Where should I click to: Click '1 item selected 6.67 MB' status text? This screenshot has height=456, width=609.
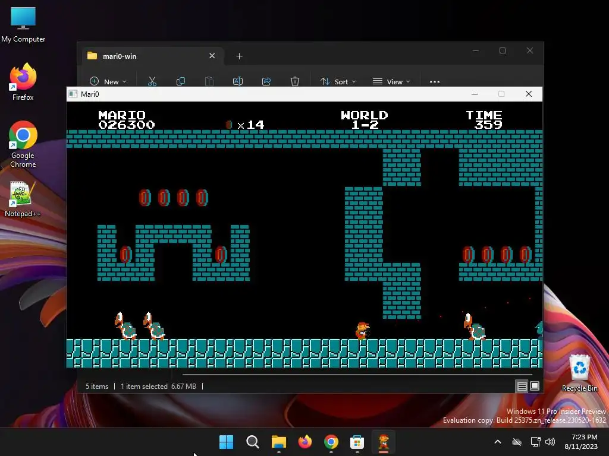click(x=158, y=386)
